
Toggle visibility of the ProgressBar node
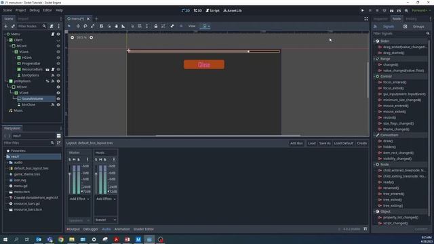[x=58, y=64]
